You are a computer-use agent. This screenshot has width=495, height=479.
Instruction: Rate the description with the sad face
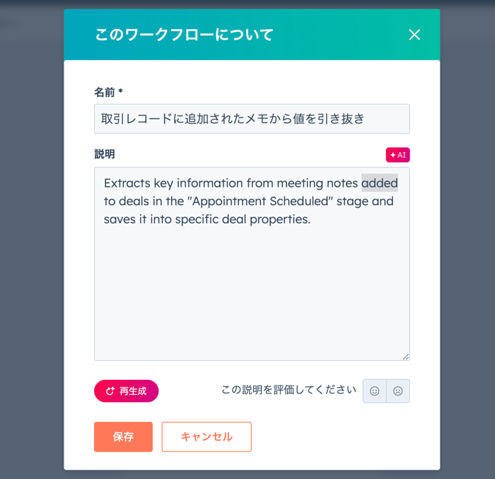pos(398,391)
